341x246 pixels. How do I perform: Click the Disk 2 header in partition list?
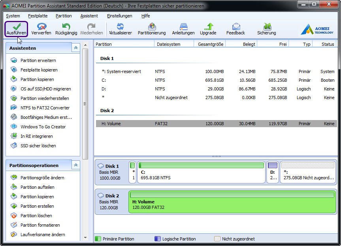(x=107, y=111)
